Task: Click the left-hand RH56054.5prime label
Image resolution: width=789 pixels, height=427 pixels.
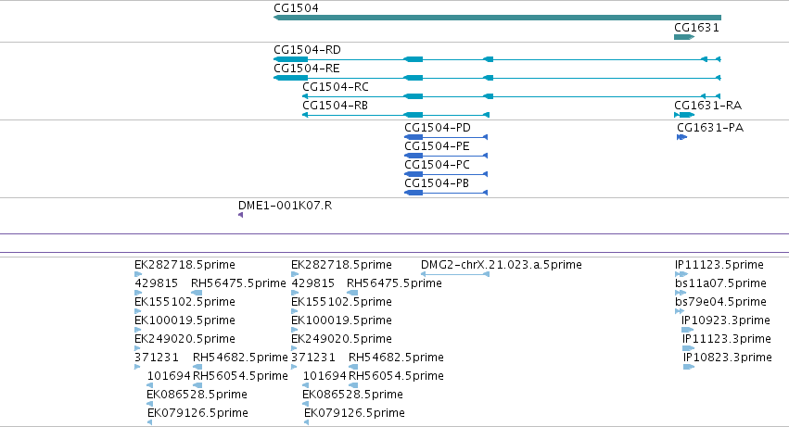Action: click(x=240, y=376)
